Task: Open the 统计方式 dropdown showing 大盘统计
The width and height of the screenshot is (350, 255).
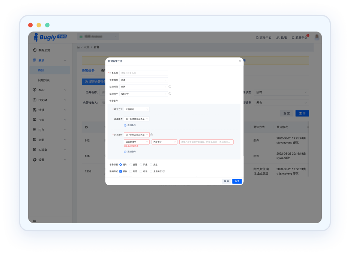Action: 137,109
